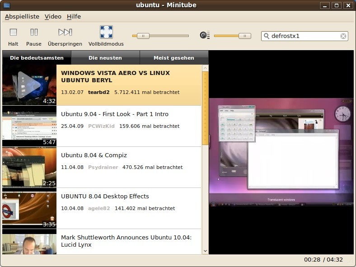Clear the search field text
Screen dimensions: 356x267
(x=343, y=36)
